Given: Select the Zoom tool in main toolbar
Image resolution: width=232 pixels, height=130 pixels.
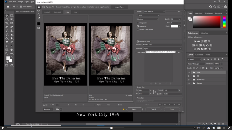Looking at the screenshot, I should [7, 53].
